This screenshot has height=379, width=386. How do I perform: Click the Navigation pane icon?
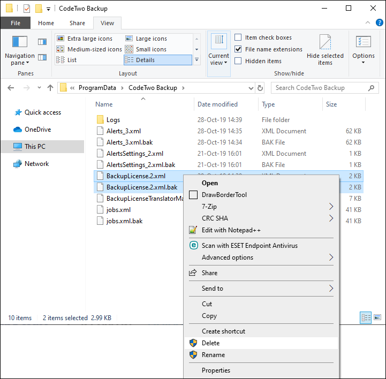[20, 41]
